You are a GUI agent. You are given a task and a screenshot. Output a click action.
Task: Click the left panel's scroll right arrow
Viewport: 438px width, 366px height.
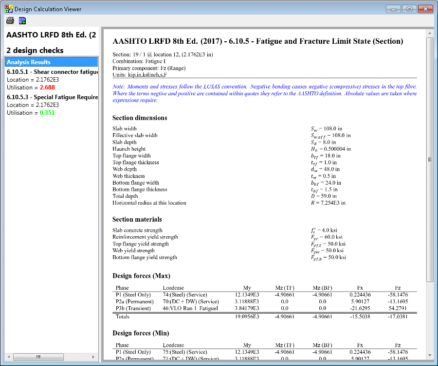[94, 357]
